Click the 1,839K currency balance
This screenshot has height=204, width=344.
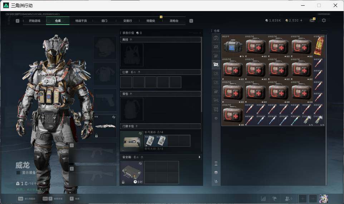pyautogui.click(x=273, y=20)
